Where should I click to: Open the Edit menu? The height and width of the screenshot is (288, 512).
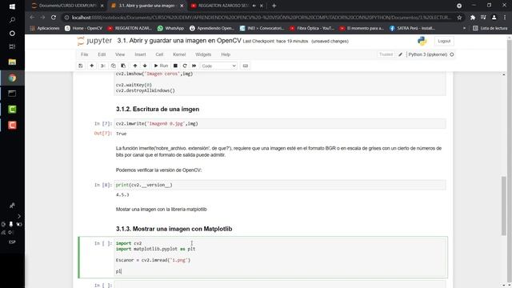[x=102, y=54]
